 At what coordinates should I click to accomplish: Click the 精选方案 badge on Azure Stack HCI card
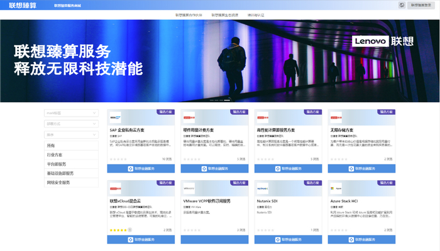[x=387, y=183]
